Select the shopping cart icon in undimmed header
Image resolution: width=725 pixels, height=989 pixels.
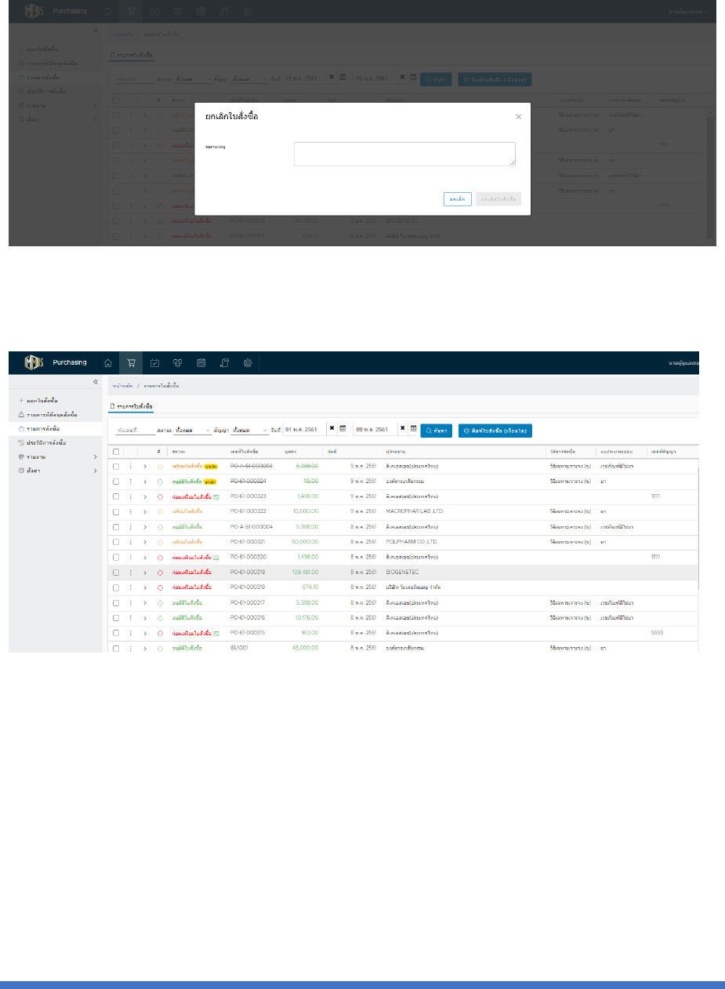[131, 362]
